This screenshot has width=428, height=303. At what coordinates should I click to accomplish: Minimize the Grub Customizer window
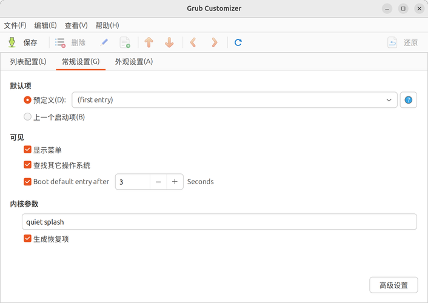pyautogui.click(x=387, y=8)
